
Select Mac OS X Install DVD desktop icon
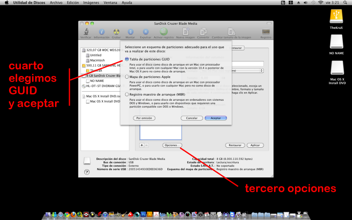coord(337,68)
